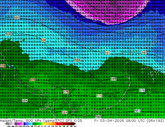Click the '[°C]' unit label
The image size is (165, 127).
(60, 121)
